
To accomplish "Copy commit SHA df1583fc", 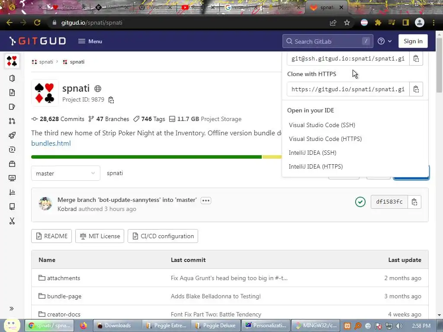I will [414, 202].
